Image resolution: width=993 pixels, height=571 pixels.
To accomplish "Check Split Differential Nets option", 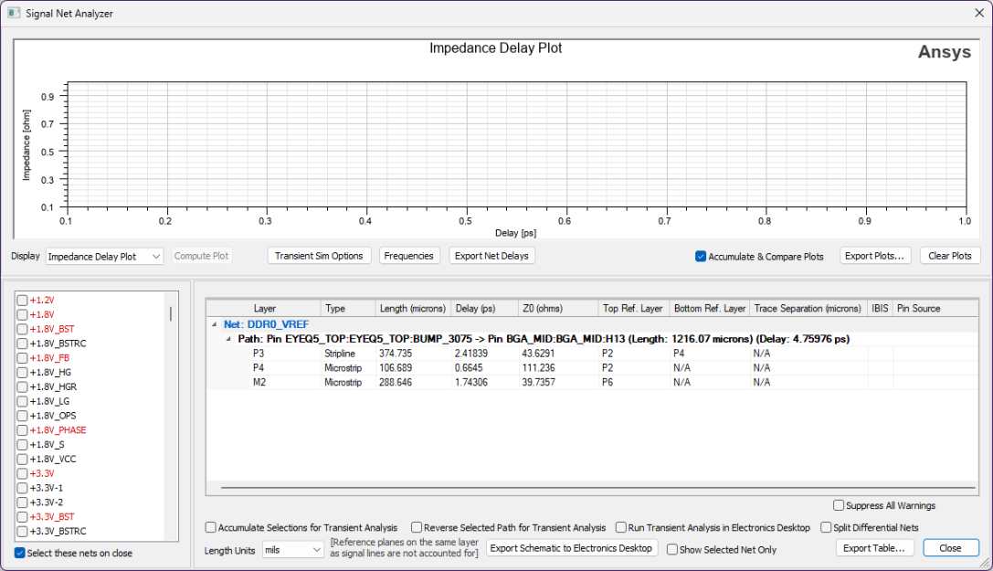I will click(x=826, y=527).
